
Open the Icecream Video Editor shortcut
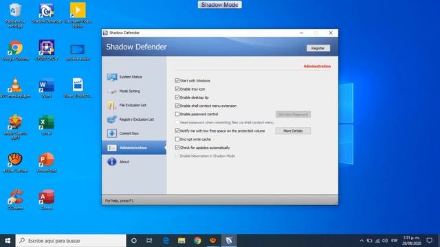(78, 10)
